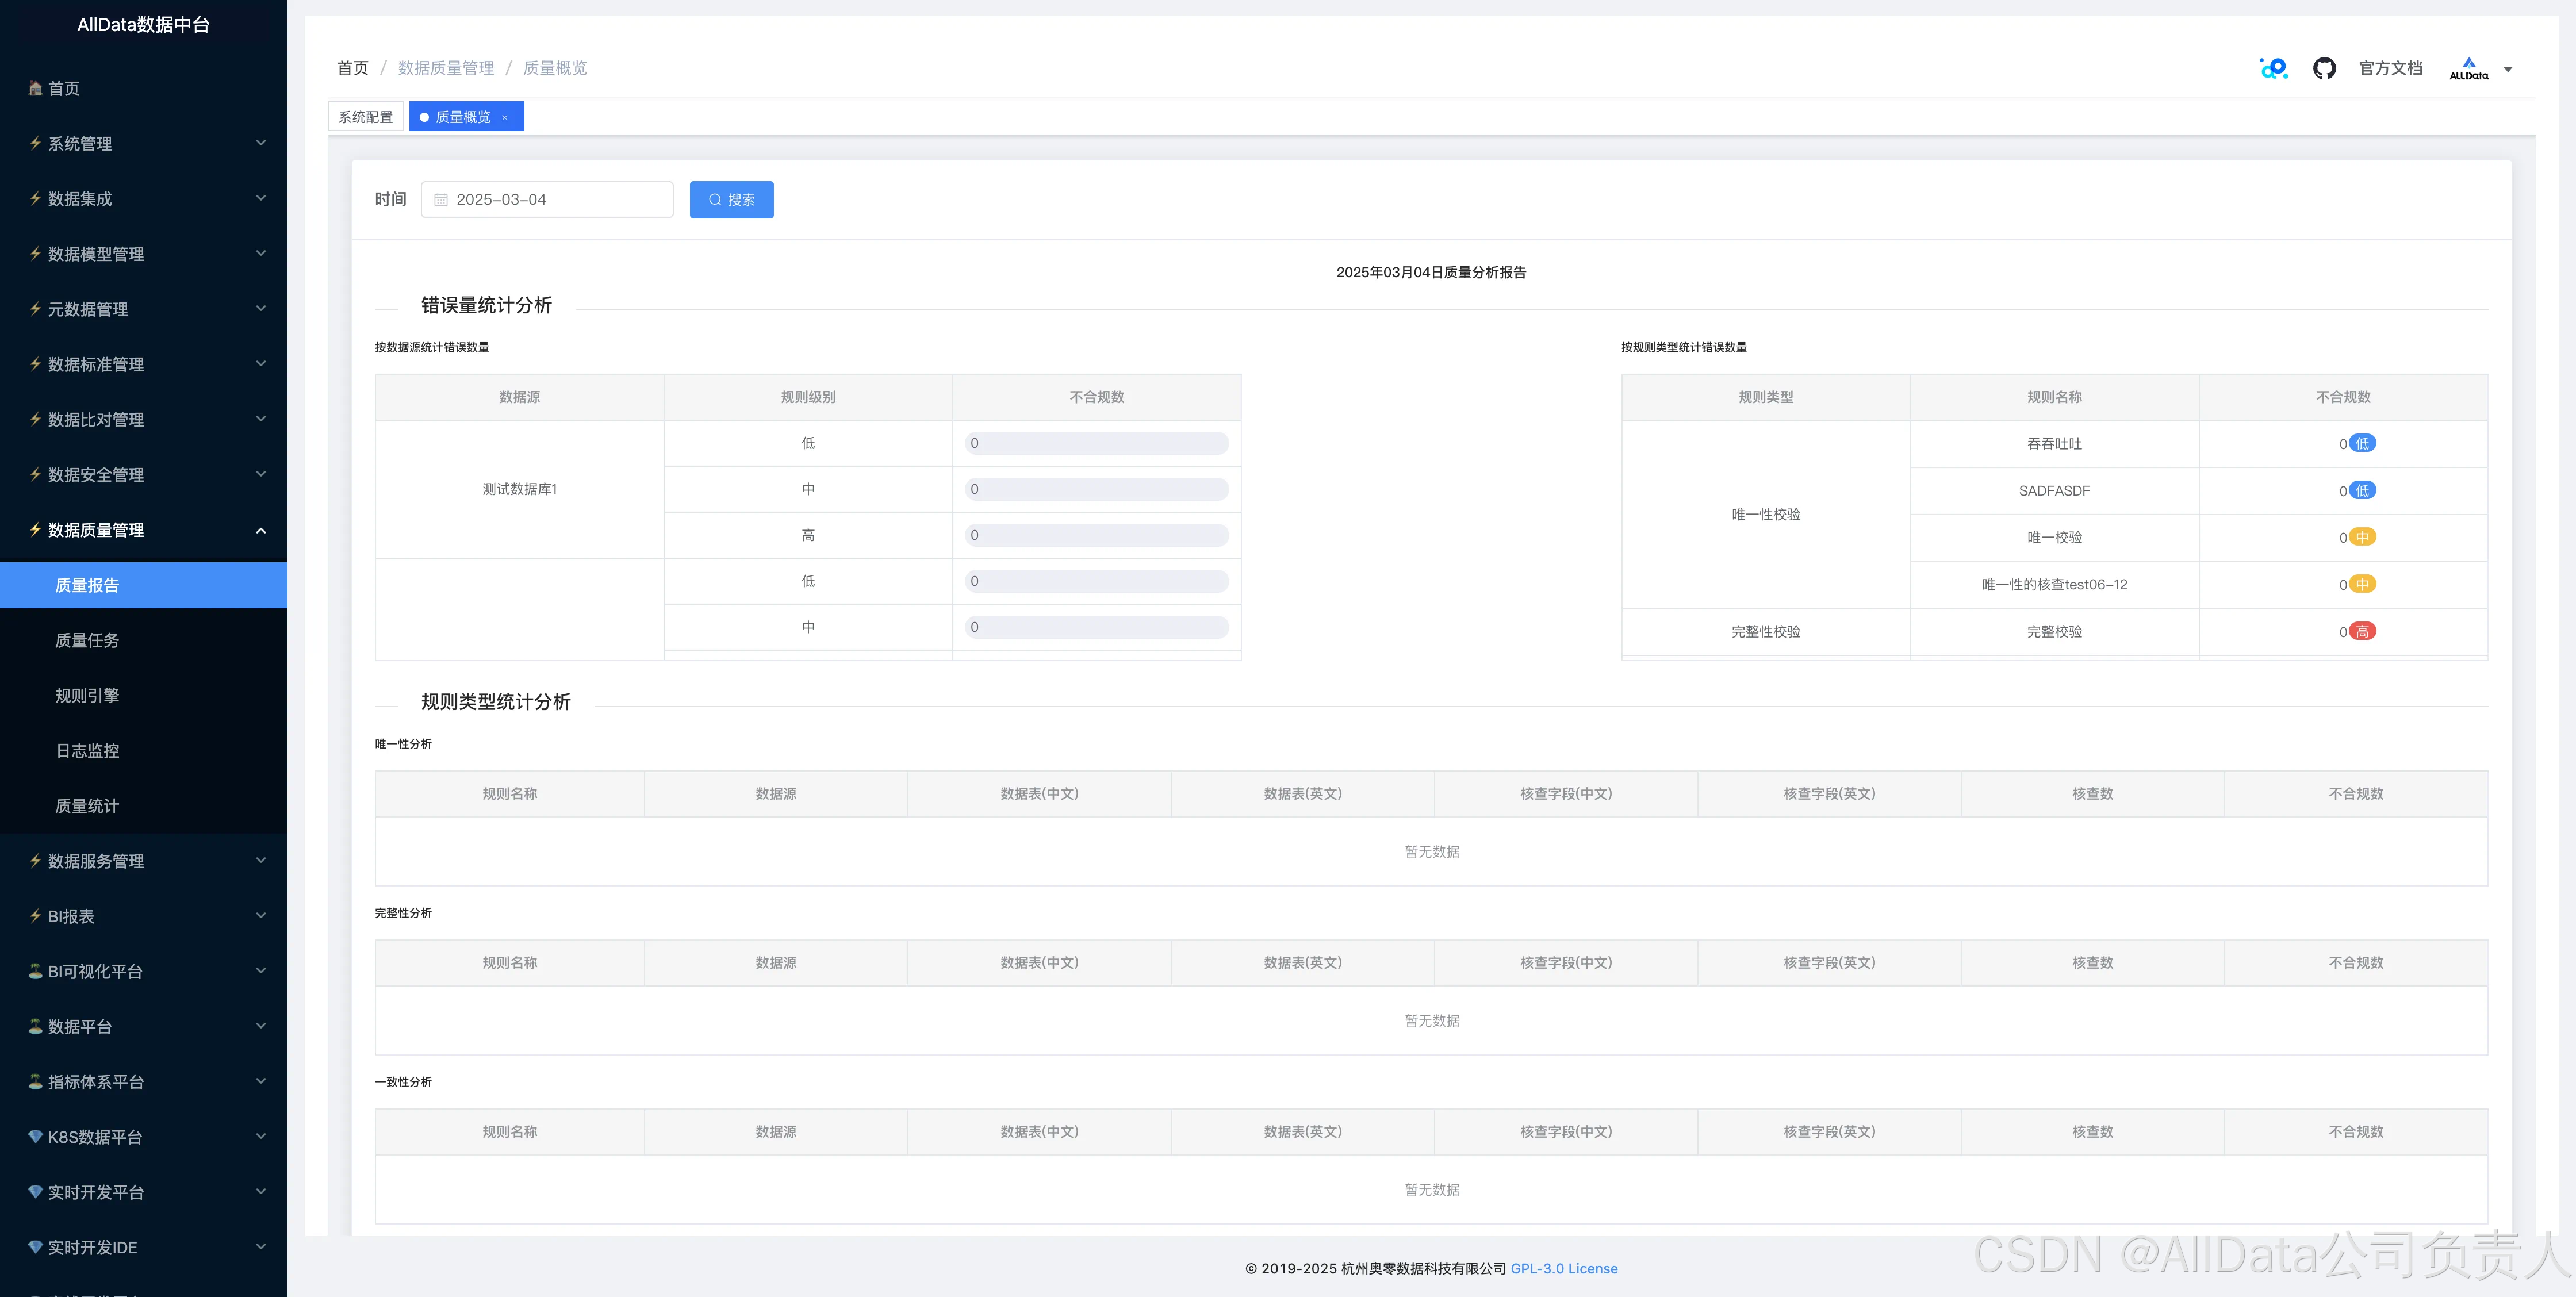This screenshot has width=2576, height=1297.
Task: Click the home icon beside 首页
Action: click(x=35, y=89)
